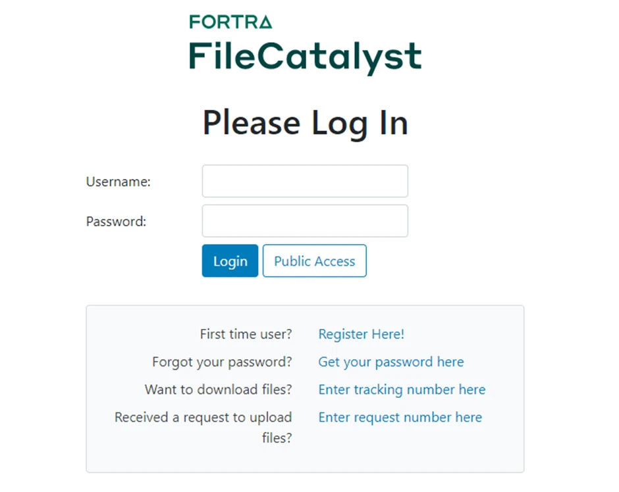Click the First time user? text
Viewport: 619px width, 492px height.
tap(246, 334)
